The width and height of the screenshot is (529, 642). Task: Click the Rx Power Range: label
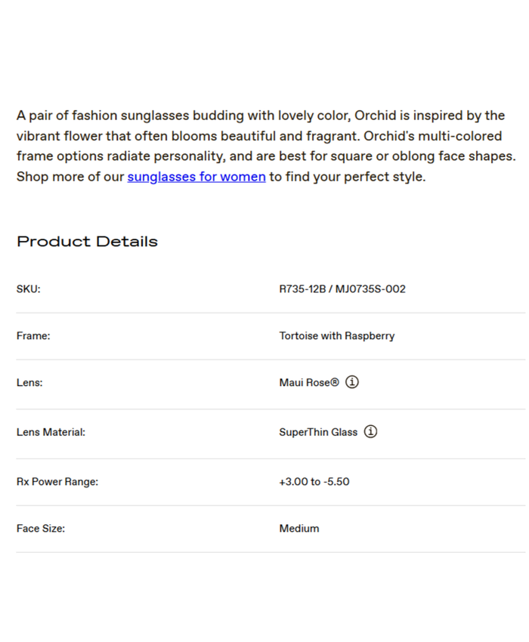pyautogui.click(x=57, y=482)
